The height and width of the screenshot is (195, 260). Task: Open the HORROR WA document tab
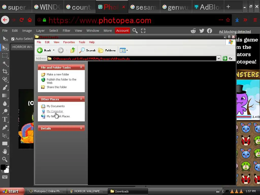(22, 47)
